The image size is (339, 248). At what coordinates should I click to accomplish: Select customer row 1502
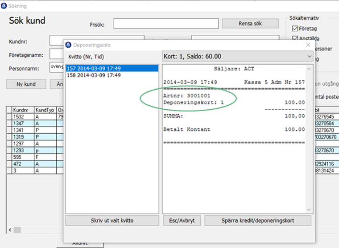click(x=35, y=117)
